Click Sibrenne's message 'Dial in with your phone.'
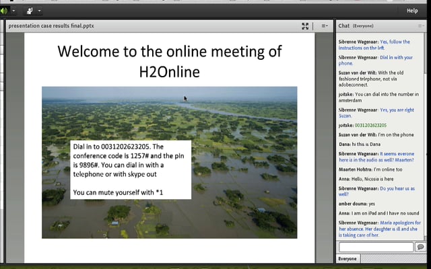431x269 pixels. tap(376, 61)
